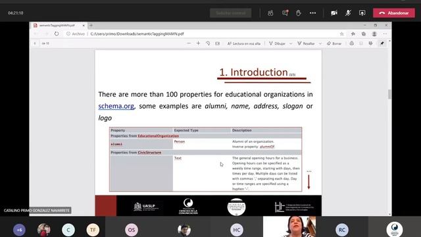Click the Person expected type link
421x237 pixels.
(x=180, y=142)
